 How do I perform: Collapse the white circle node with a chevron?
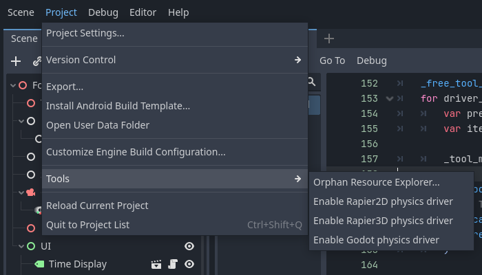click(x=21, y=121)
